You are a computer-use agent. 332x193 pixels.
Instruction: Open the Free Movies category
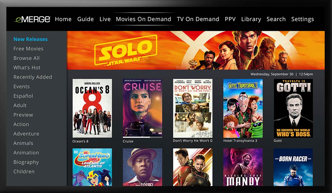28,49
